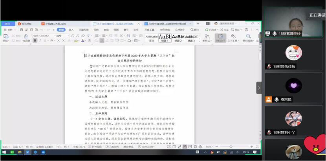Click the italic formatting icon
This screenshot has height=161, width=326.
click(x=40, y=41)
